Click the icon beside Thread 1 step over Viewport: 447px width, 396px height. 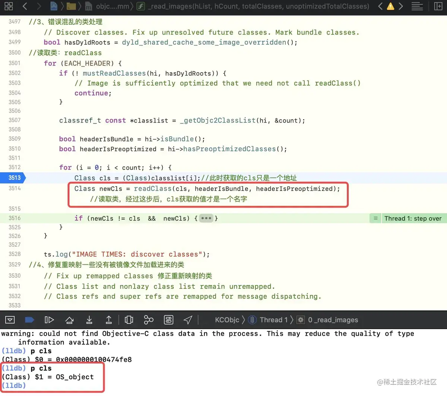[375, 218]
